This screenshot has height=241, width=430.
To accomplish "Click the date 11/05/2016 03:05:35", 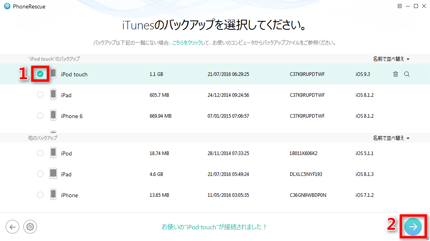I will [x=228, y=195].
